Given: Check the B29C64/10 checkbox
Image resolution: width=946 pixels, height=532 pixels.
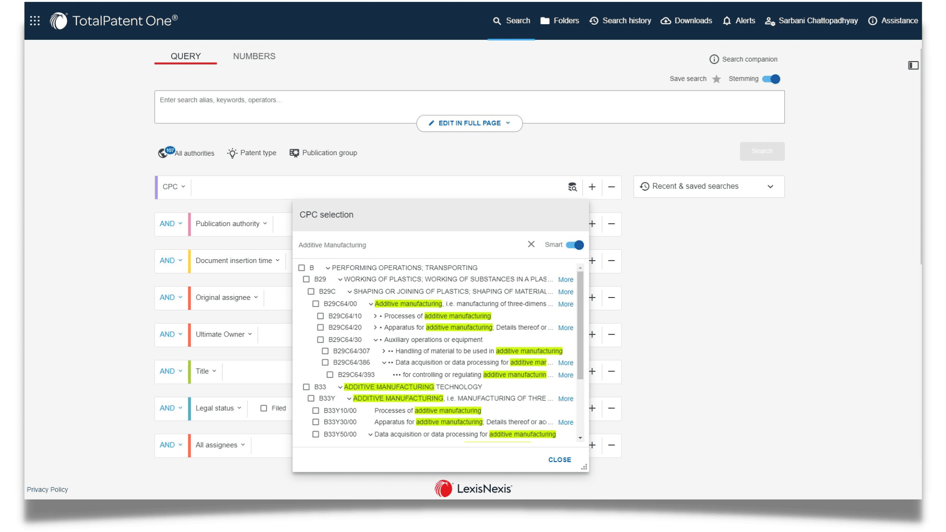Looking at the screenshot, I should pos(320,316).
